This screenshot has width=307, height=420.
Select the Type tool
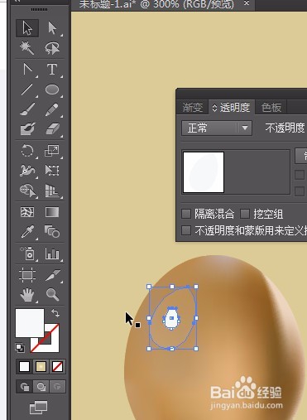click(x=52, y=69)
